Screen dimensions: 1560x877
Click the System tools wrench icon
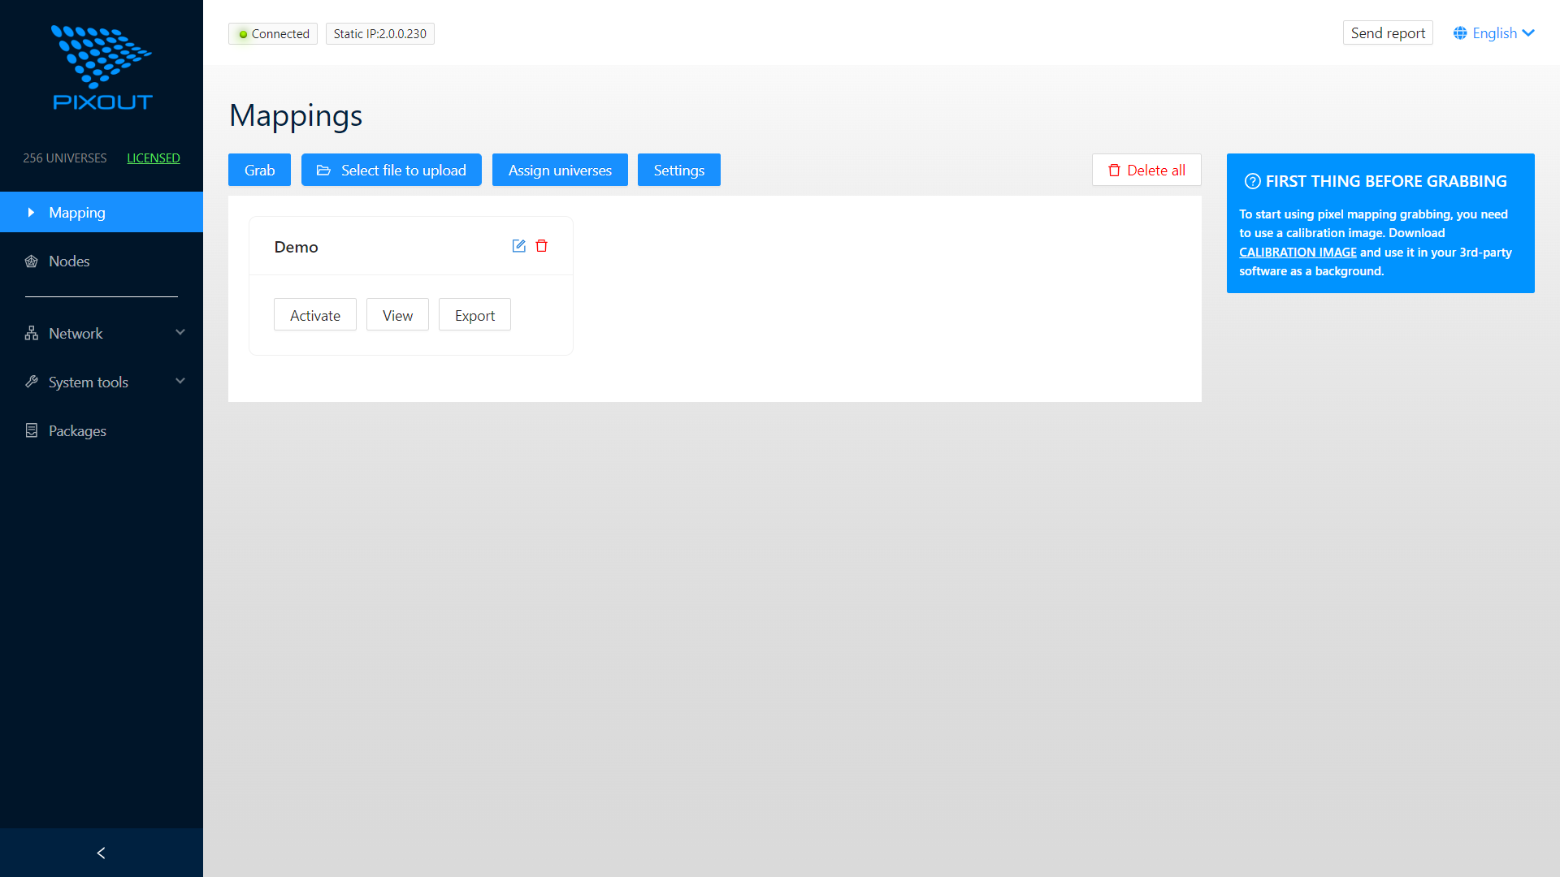pyautogui.click(x=31, y=382)
